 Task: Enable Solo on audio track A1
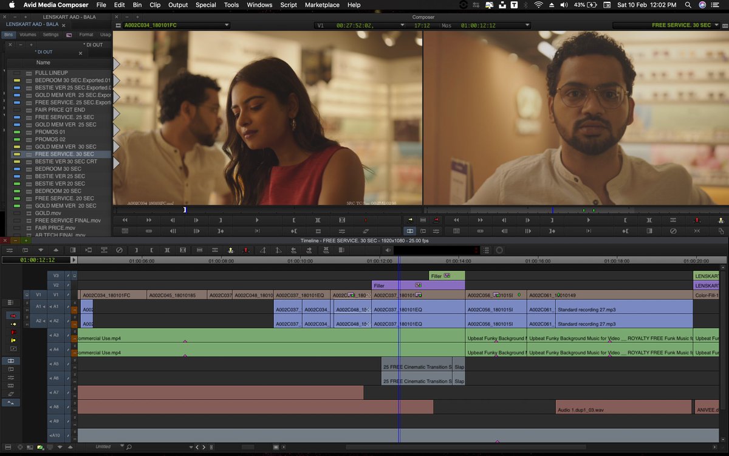[74, 303]
